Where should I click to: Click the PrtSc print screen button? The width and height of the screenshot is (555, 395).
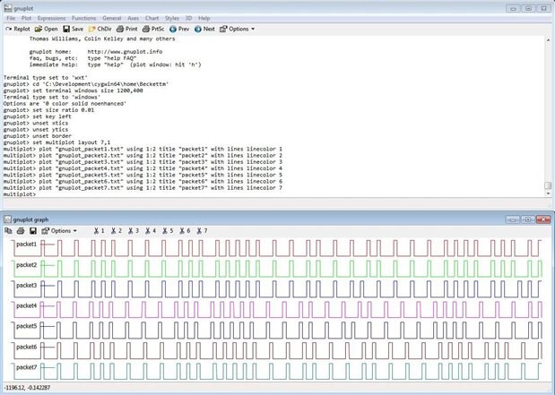click(x=153, y=29)
